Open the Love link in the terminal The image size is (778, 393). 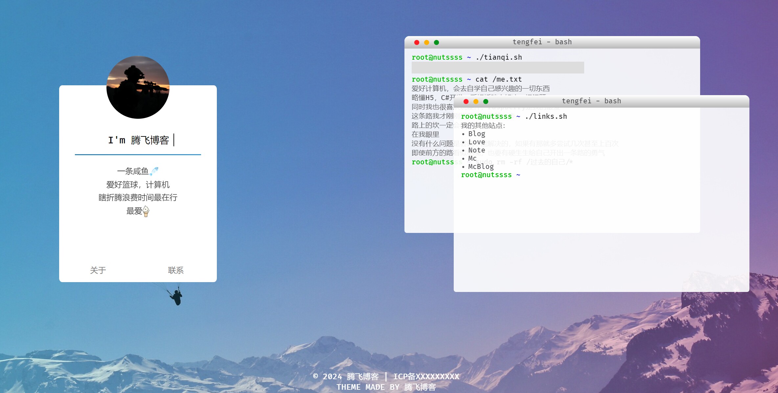477,142
